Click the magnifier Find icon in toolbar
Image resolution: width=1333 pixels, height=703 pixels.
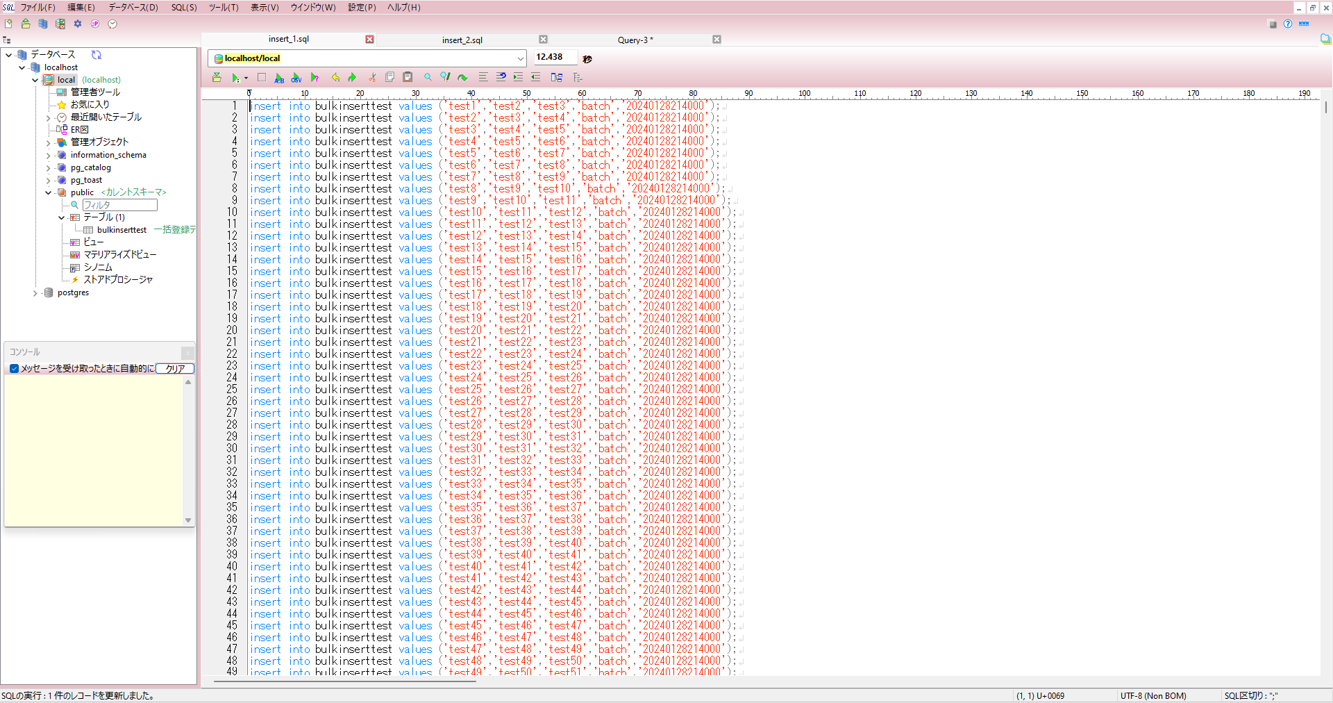pos(428,78)
